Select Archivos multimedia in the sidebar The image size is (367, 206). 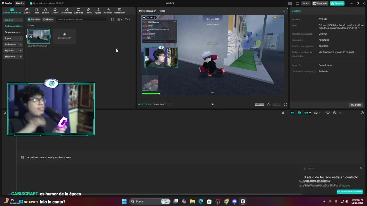[13, 26]
